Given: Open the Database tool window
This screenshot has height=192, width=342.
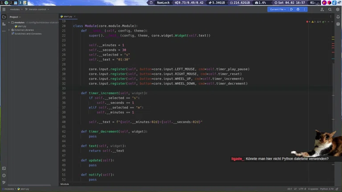Looking at the screenshot, I should coord(338,24).
